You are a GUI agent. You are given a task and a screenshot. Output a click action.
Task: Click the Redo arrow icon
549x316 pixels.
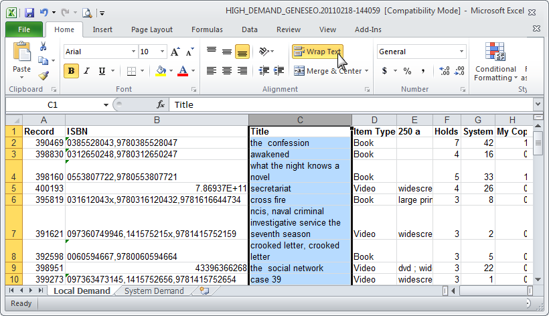pos(65,13)
